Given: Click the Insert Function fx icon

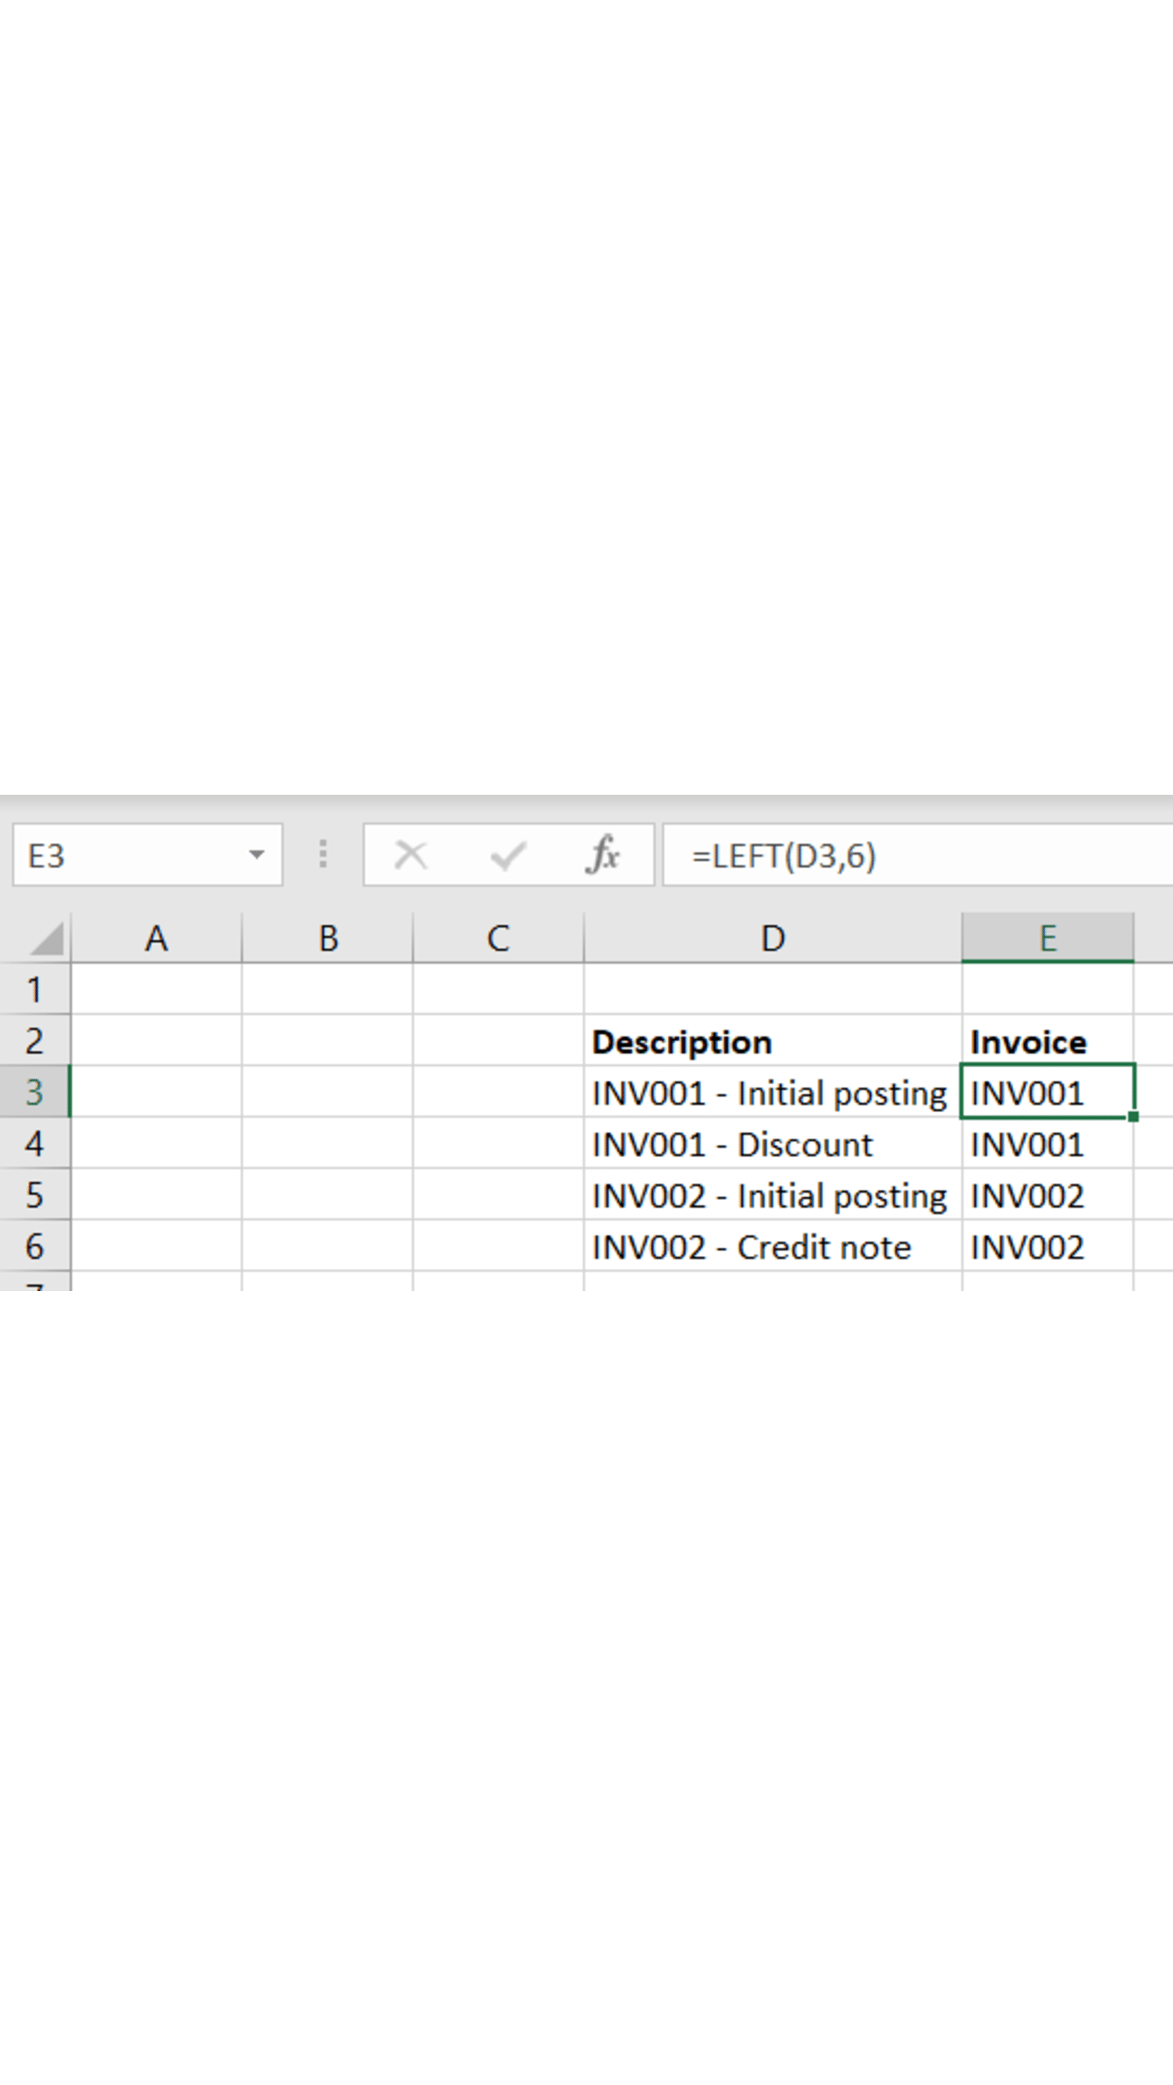Looking at the screenshot, I should coord(603,855).
